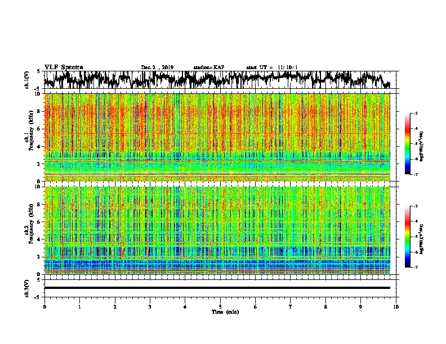Click the "10" kHz tick of ch.1 spectrogram
Image resolution: width=446 pixels, height=344 pixels.
(x=38, y=94)
